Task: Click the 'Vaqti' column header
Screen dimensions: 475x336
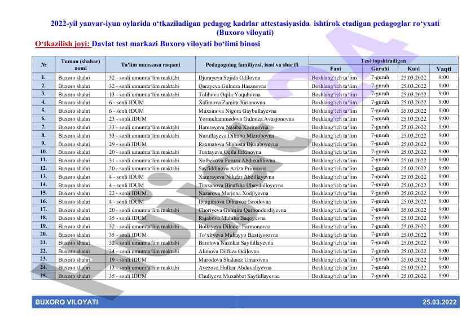Action: 443,69
